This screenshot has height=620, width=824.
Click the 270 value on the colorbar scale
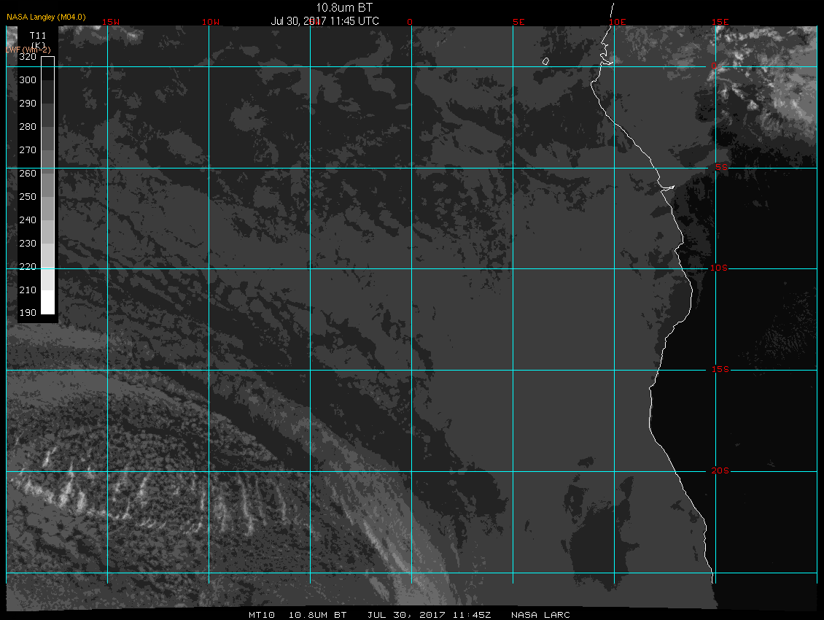click(28, 150)
